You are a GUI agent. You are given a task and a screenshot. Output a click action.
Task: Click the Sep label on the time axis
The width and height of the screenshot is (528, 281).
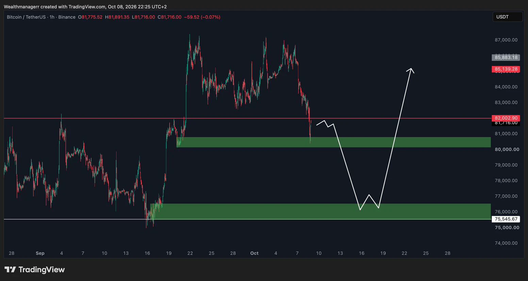click(40, 253)
